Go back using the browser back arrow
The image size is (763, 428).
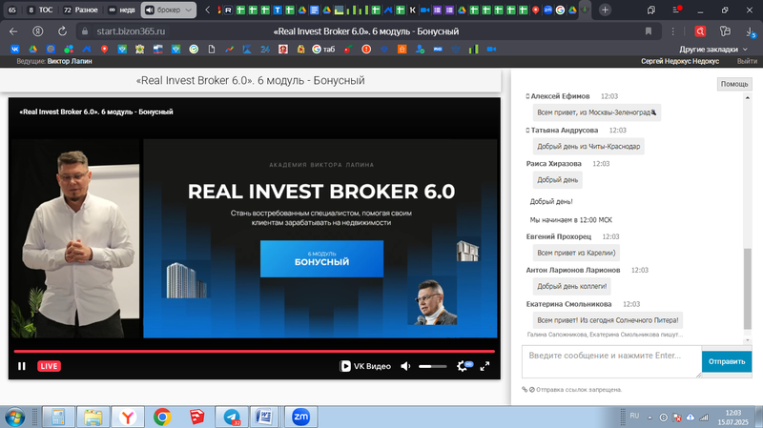[13, 31]
